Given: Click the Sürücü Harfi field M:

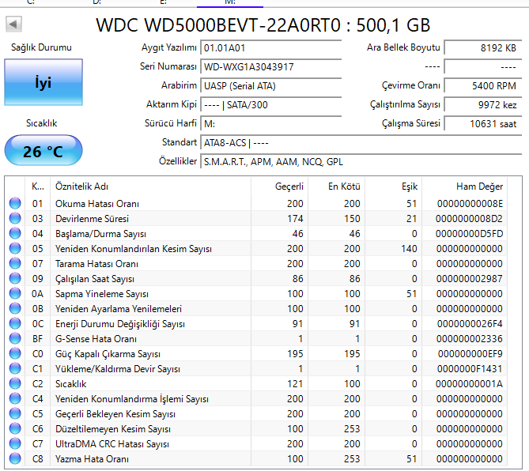Looking at the screenshot, I should 271,124.
